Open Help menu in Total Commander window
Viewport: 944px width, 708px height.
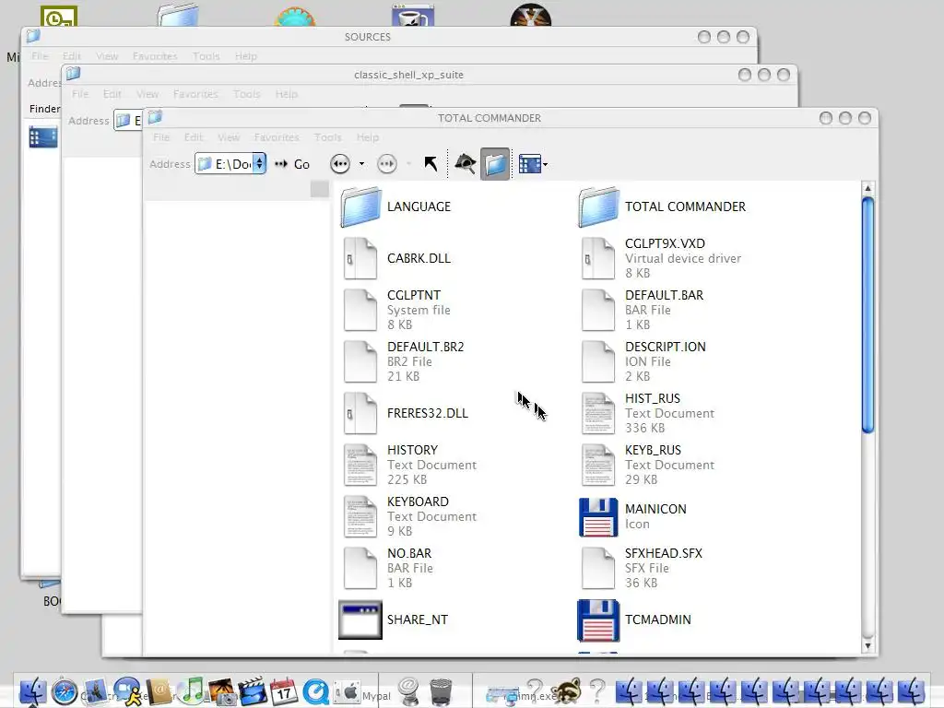[367, 137]
